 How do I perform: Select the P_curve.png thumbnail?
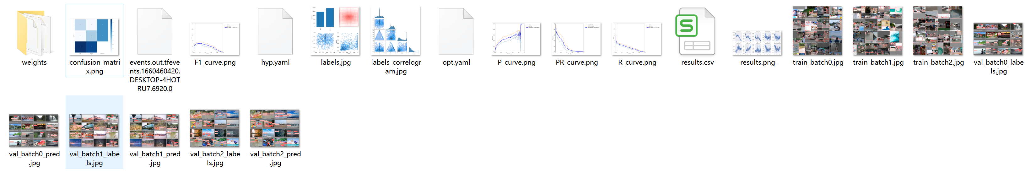pyautogui.click(x=516, y=39)
